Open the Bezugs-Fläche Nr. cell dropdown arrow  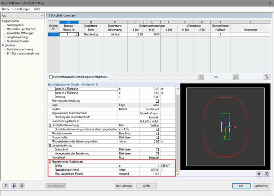pyautogui.click(x=77, y=34)
